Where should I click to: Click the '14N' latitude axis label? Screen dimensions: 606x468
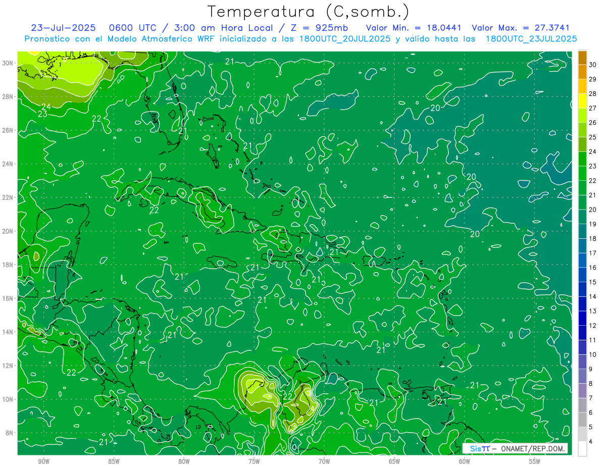(8, 332)
